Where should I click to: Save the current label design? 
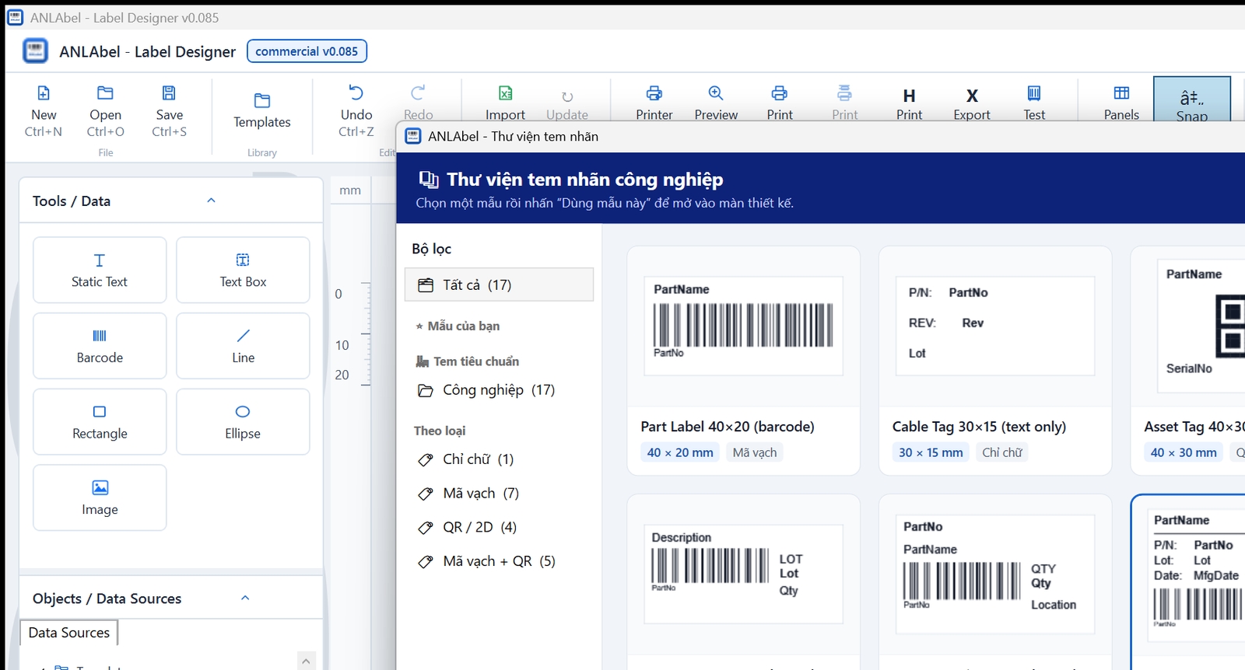169,110
